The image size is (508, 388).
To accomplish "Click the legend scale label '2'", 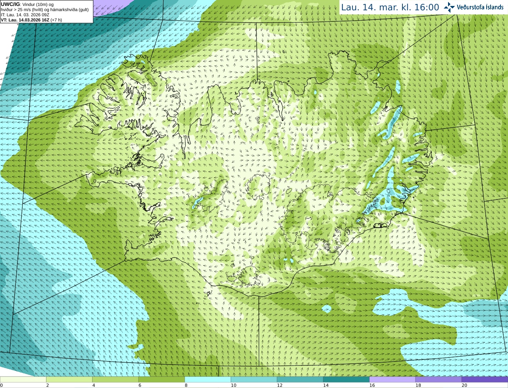I will (48, 385).
